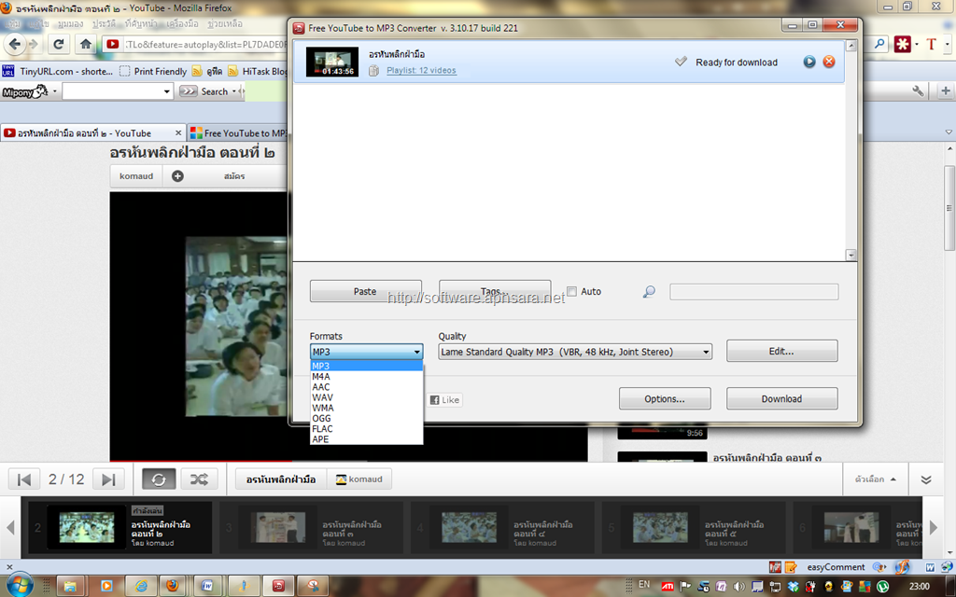Click the video thumbnail in the converter list

coord(332,62)
